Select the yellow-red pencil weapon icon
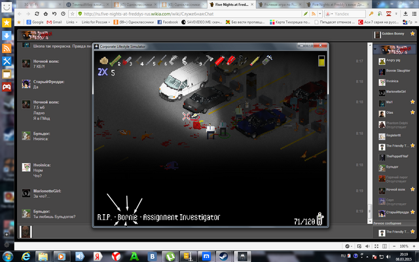The height and width of the screenshot is (262, 419). (255, 61)
